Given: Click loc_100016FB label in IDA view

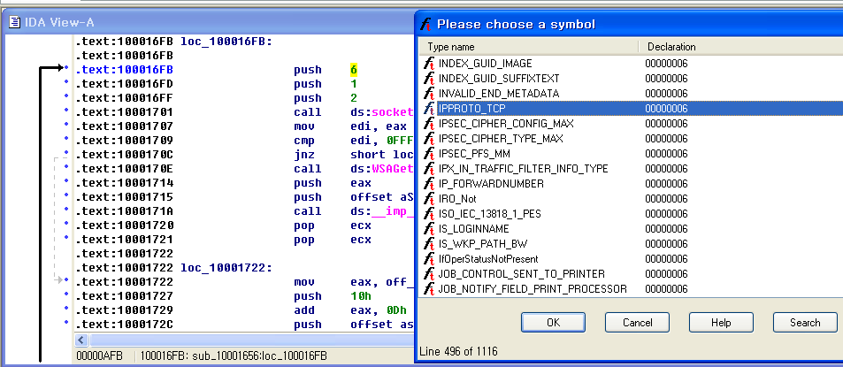Looking at the screenshot, I should click(226, 42).
